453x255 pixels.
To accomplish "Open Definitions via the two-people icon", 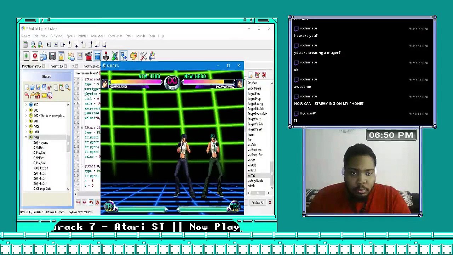I will click(x=71, y=56).
